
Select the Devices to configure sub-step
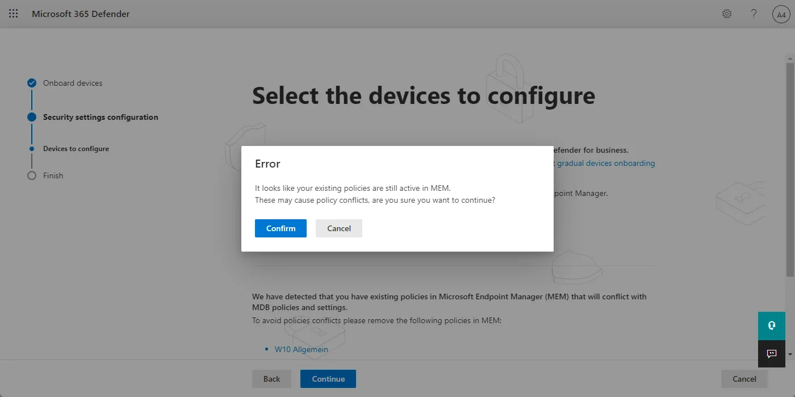[76, 149]
